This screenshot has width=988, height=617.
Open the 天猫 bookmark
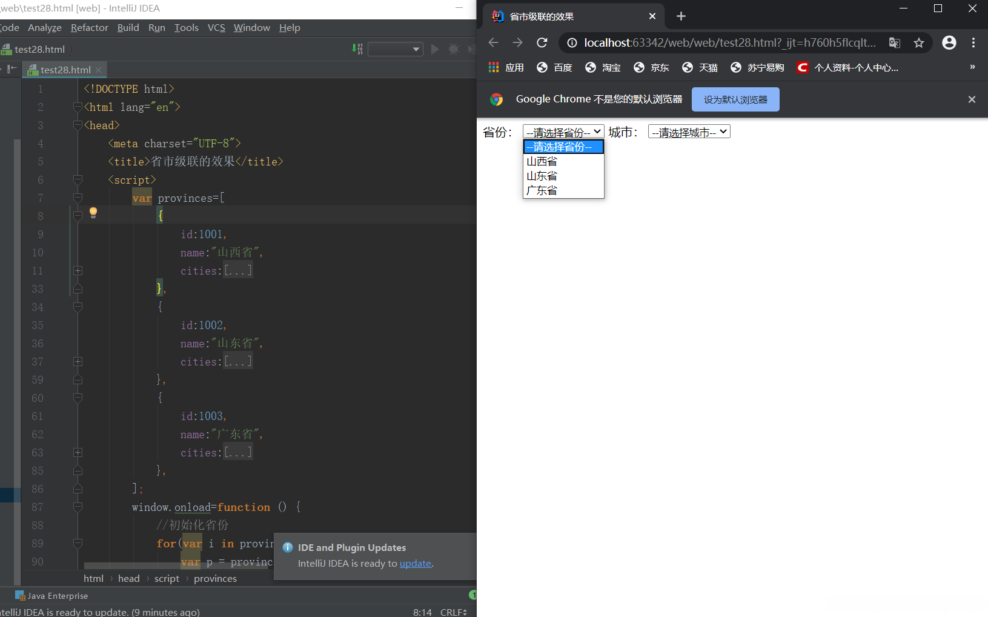[x=700, y=67]
